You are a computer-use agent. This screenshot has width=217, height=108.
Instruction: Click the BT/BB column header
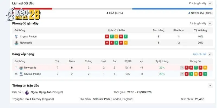click(x=128, y=61)
